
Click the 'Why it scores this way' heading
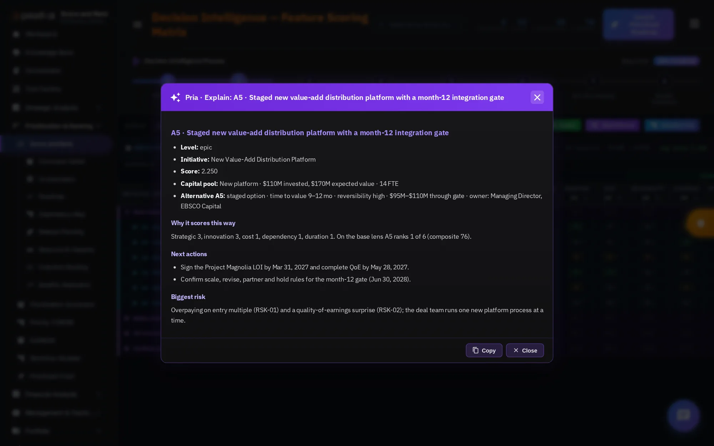[203, 223]
